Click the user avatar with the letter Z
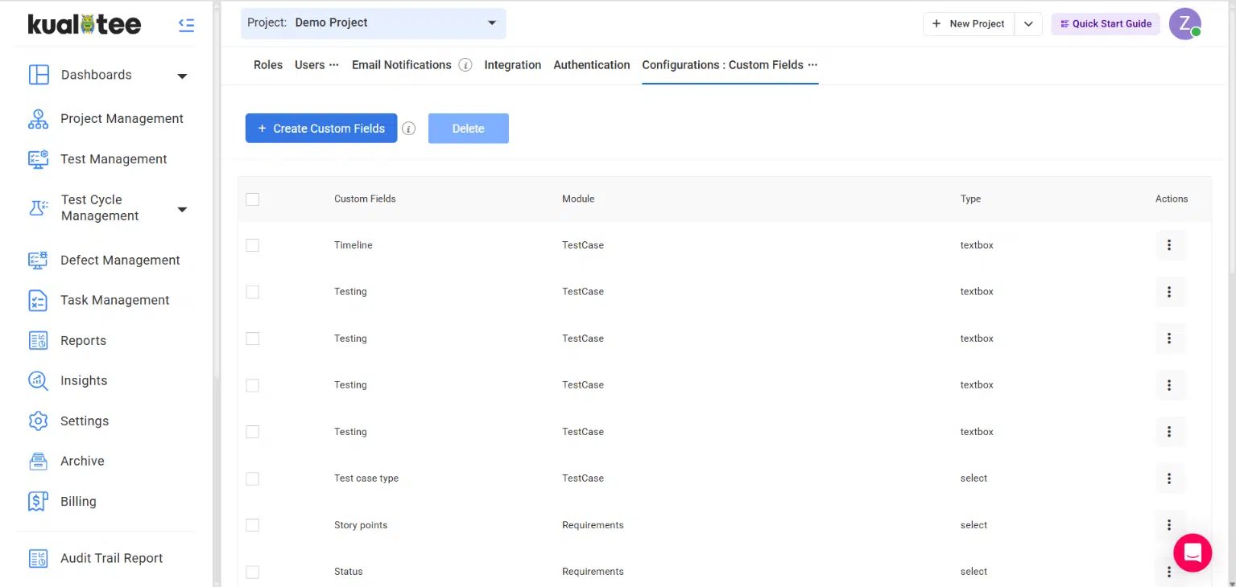 1184,24
